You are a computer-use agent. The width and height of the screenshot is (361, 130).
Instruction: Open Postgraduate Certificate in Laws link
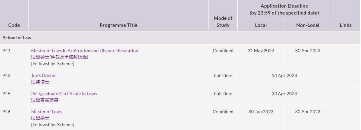64,94
